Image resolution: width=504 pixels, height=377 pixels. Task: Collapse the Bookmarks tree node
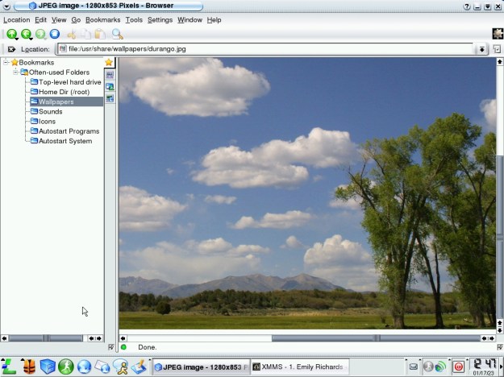pyautogui.click(x=6, y=62)
